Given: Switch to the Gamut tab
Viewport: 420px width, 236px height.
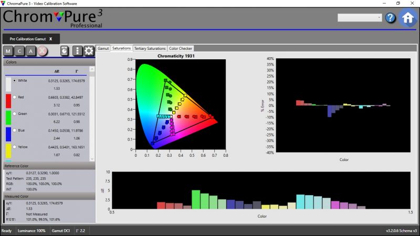Looking at the screenshot, I should point(103,48).
